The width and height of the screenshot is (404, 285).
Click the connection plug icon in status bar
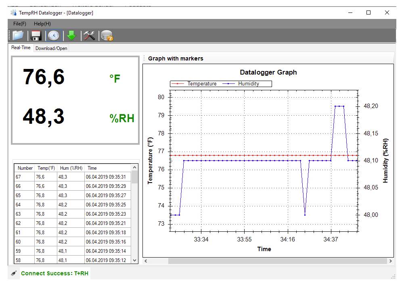point(14,273)
